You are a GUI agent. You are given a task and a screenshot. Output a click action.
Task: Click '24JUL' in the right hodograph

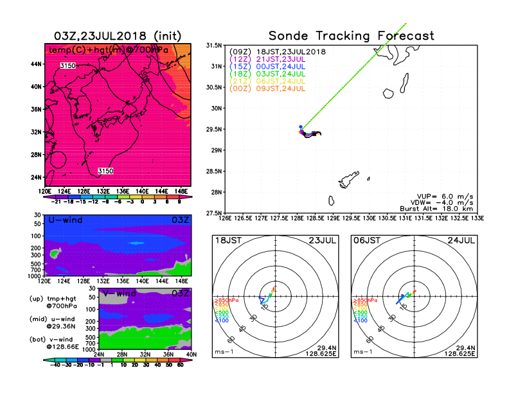click(461, 241)
